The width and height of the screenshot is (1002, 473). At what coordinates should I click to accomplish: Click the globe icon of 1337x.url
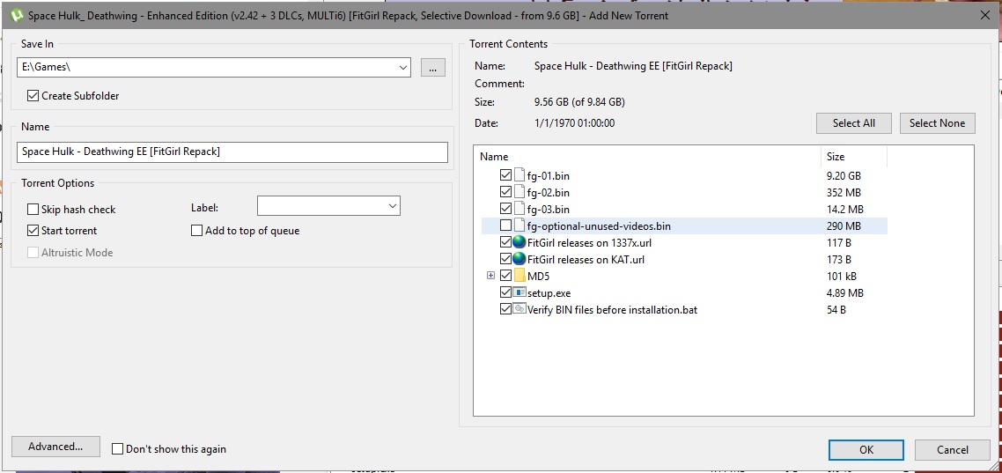pos(519,242)
